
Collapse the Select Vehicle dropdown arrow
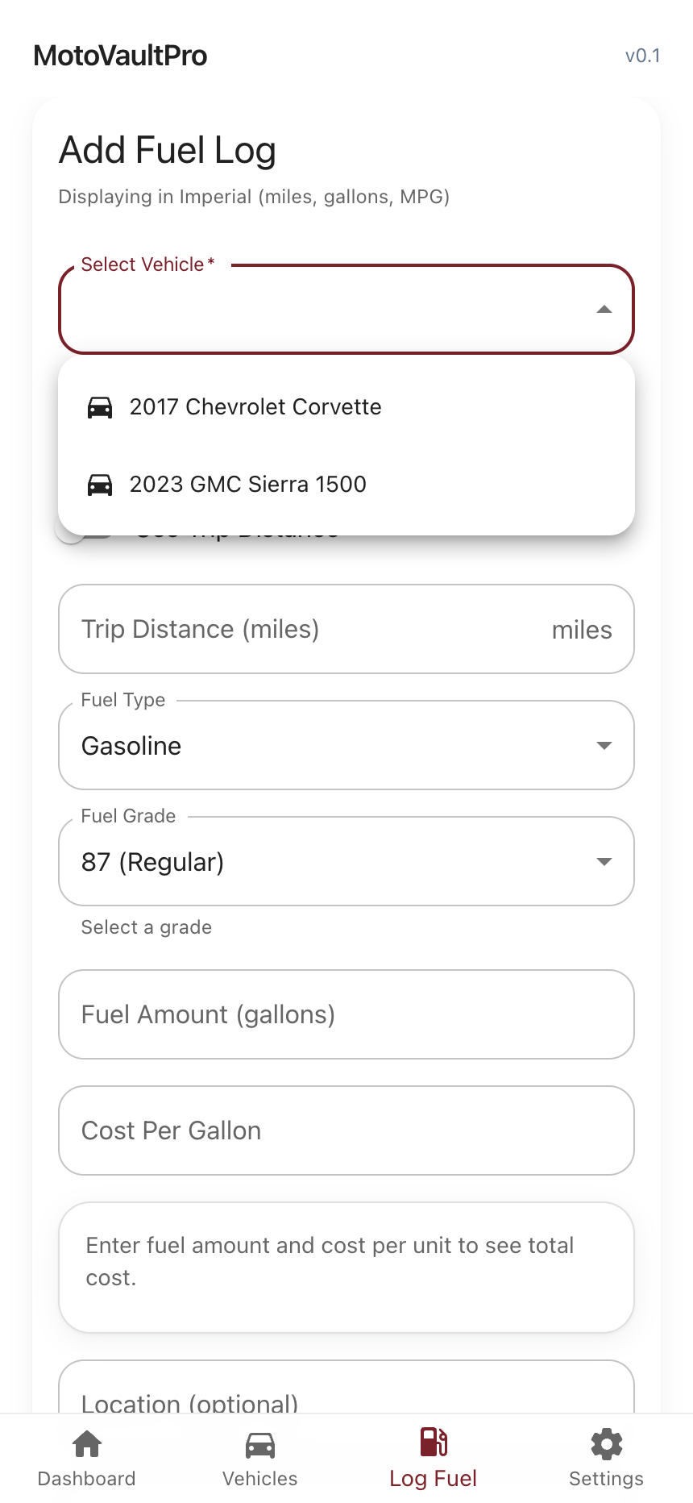click(x=604, y=310)
